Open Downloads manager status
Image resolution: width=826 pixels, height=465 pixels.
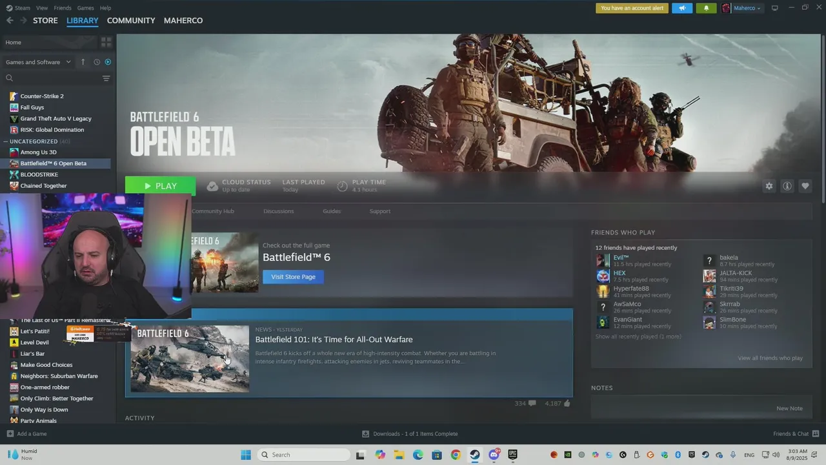[410, 434]
